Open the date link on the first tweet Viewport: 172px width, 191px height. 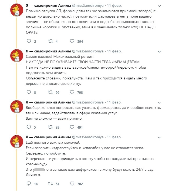pos(114,5)
